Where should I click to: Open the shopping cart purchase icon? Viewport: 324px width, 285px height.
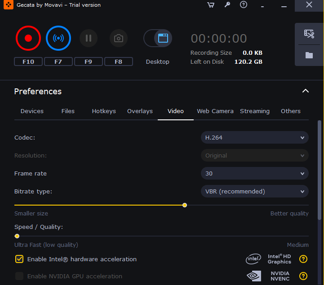211,5
